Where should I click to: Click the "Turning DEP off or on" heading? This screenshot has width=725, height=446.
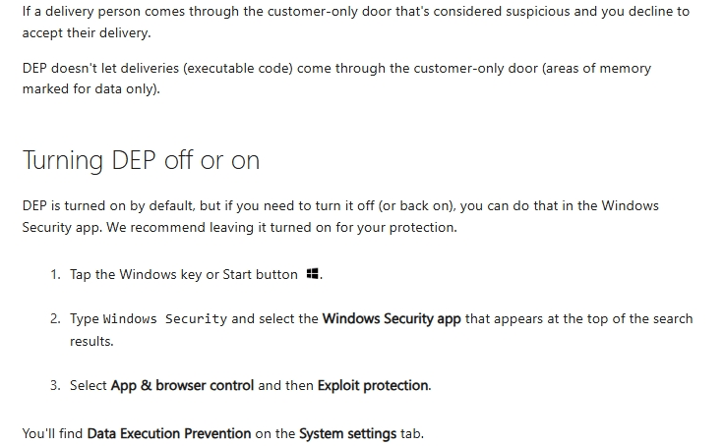coord(141,161)
